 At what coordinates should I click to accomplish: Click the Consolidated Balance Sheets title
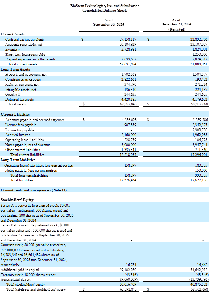[105, 10]
